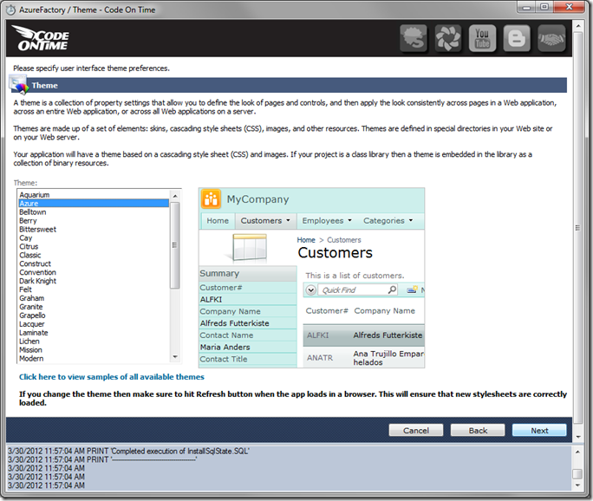
Task: Click log panel scroll down arrow
Action: tap(577, 485)
